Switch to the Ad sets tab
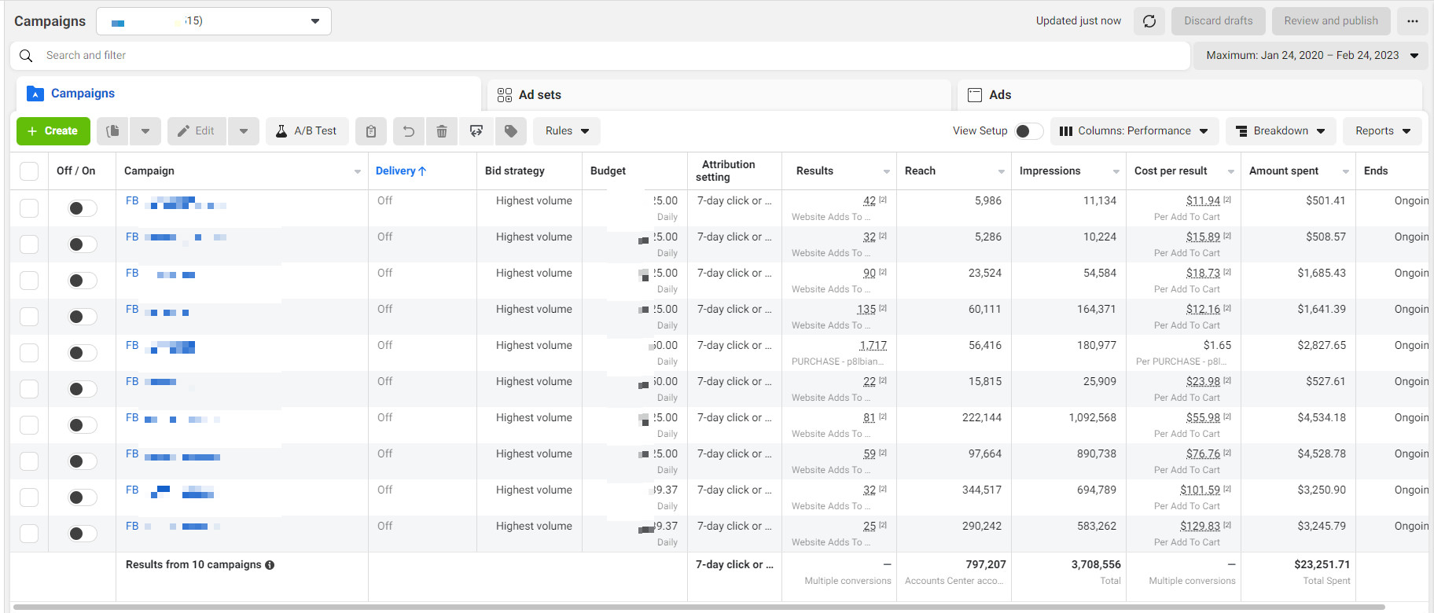 719,95
